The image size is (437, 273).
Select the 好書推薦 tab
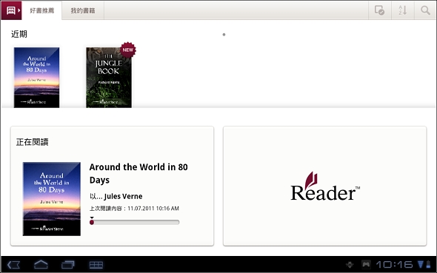(41, 10)
